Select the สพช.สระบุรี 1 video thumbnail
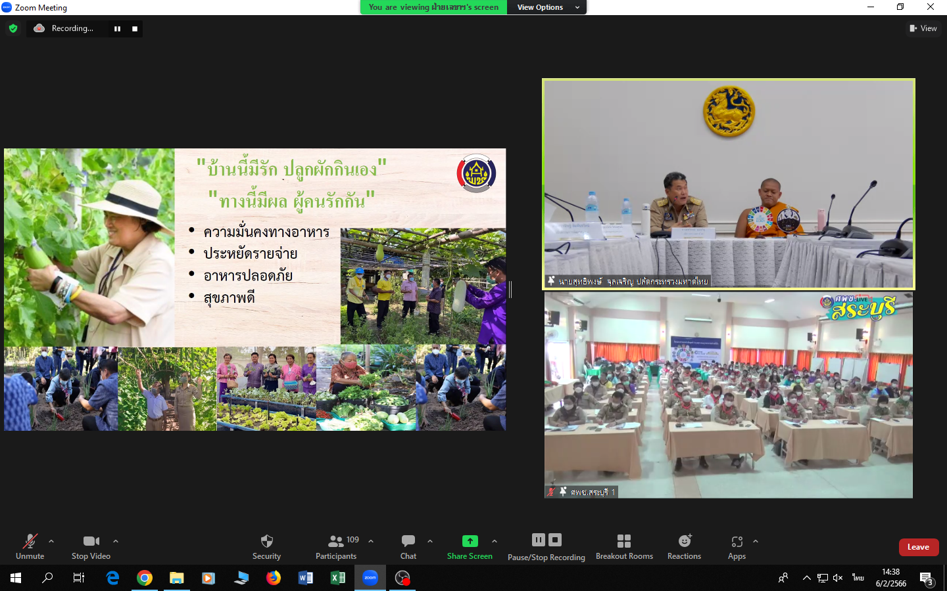Viewport: 947px width, 591px height. click(x=728, y=395)
